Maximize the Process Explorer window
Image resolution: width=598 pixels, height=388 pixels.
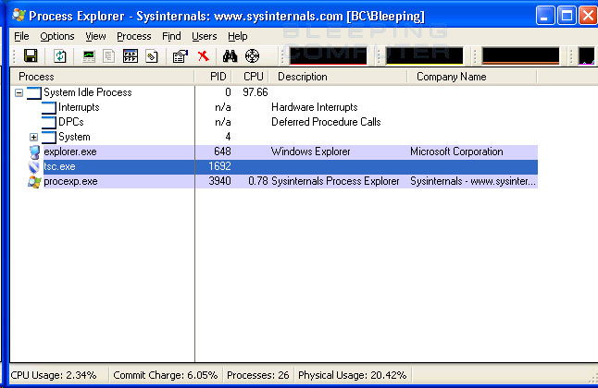567,16
